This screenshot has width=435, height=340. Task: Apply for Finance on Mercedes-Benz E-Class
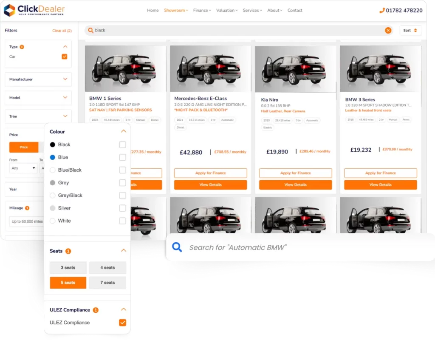point(211,173)
